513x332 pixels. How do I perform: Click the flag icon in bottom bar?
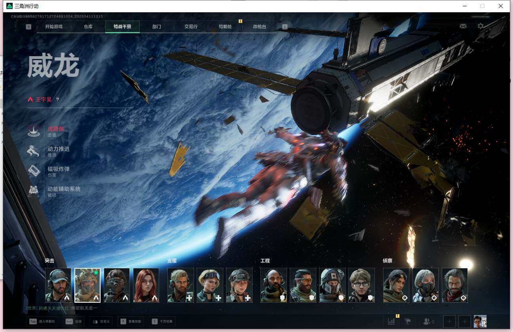tap(408, 321)
